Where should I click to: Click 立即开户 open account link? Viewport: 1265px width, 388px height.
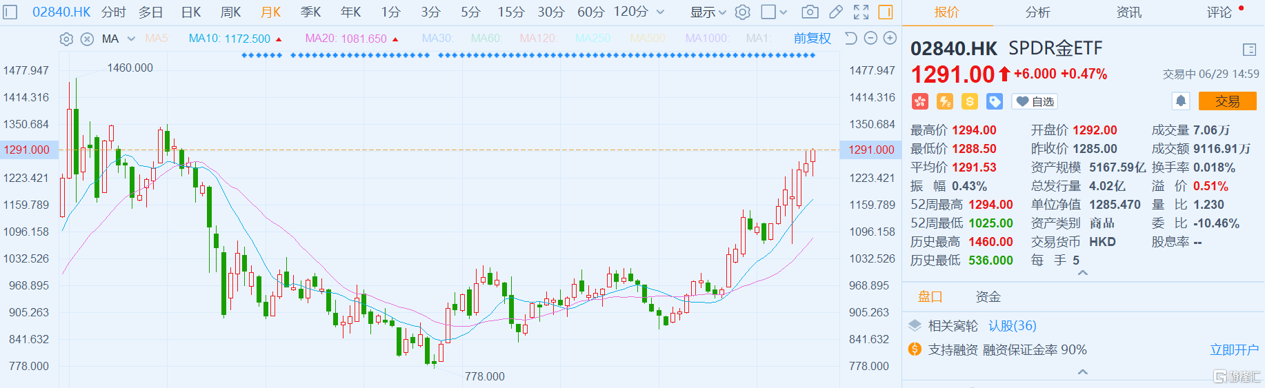[x=1234, y=350]
